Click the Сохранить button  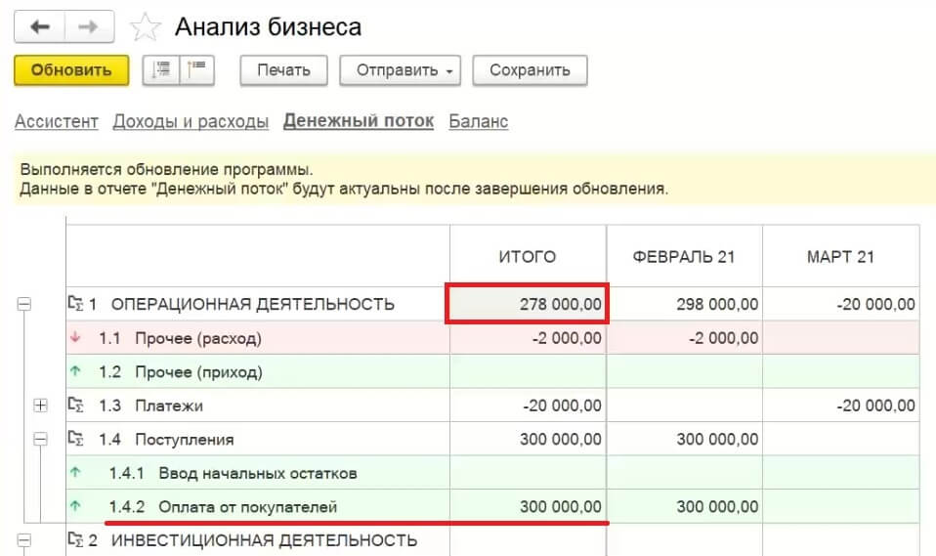[530, 70]
